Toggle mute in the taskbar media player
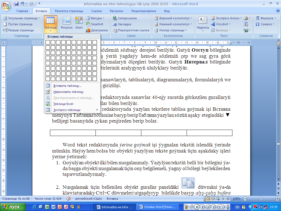The image size is (281, 211). pos(220,207)
